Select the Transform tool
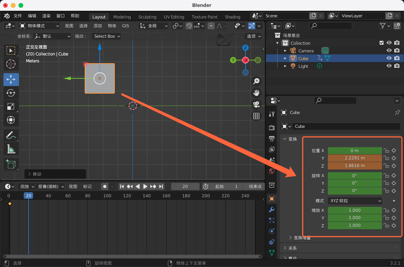Screen dimensions: 404x267 [11, 120]
